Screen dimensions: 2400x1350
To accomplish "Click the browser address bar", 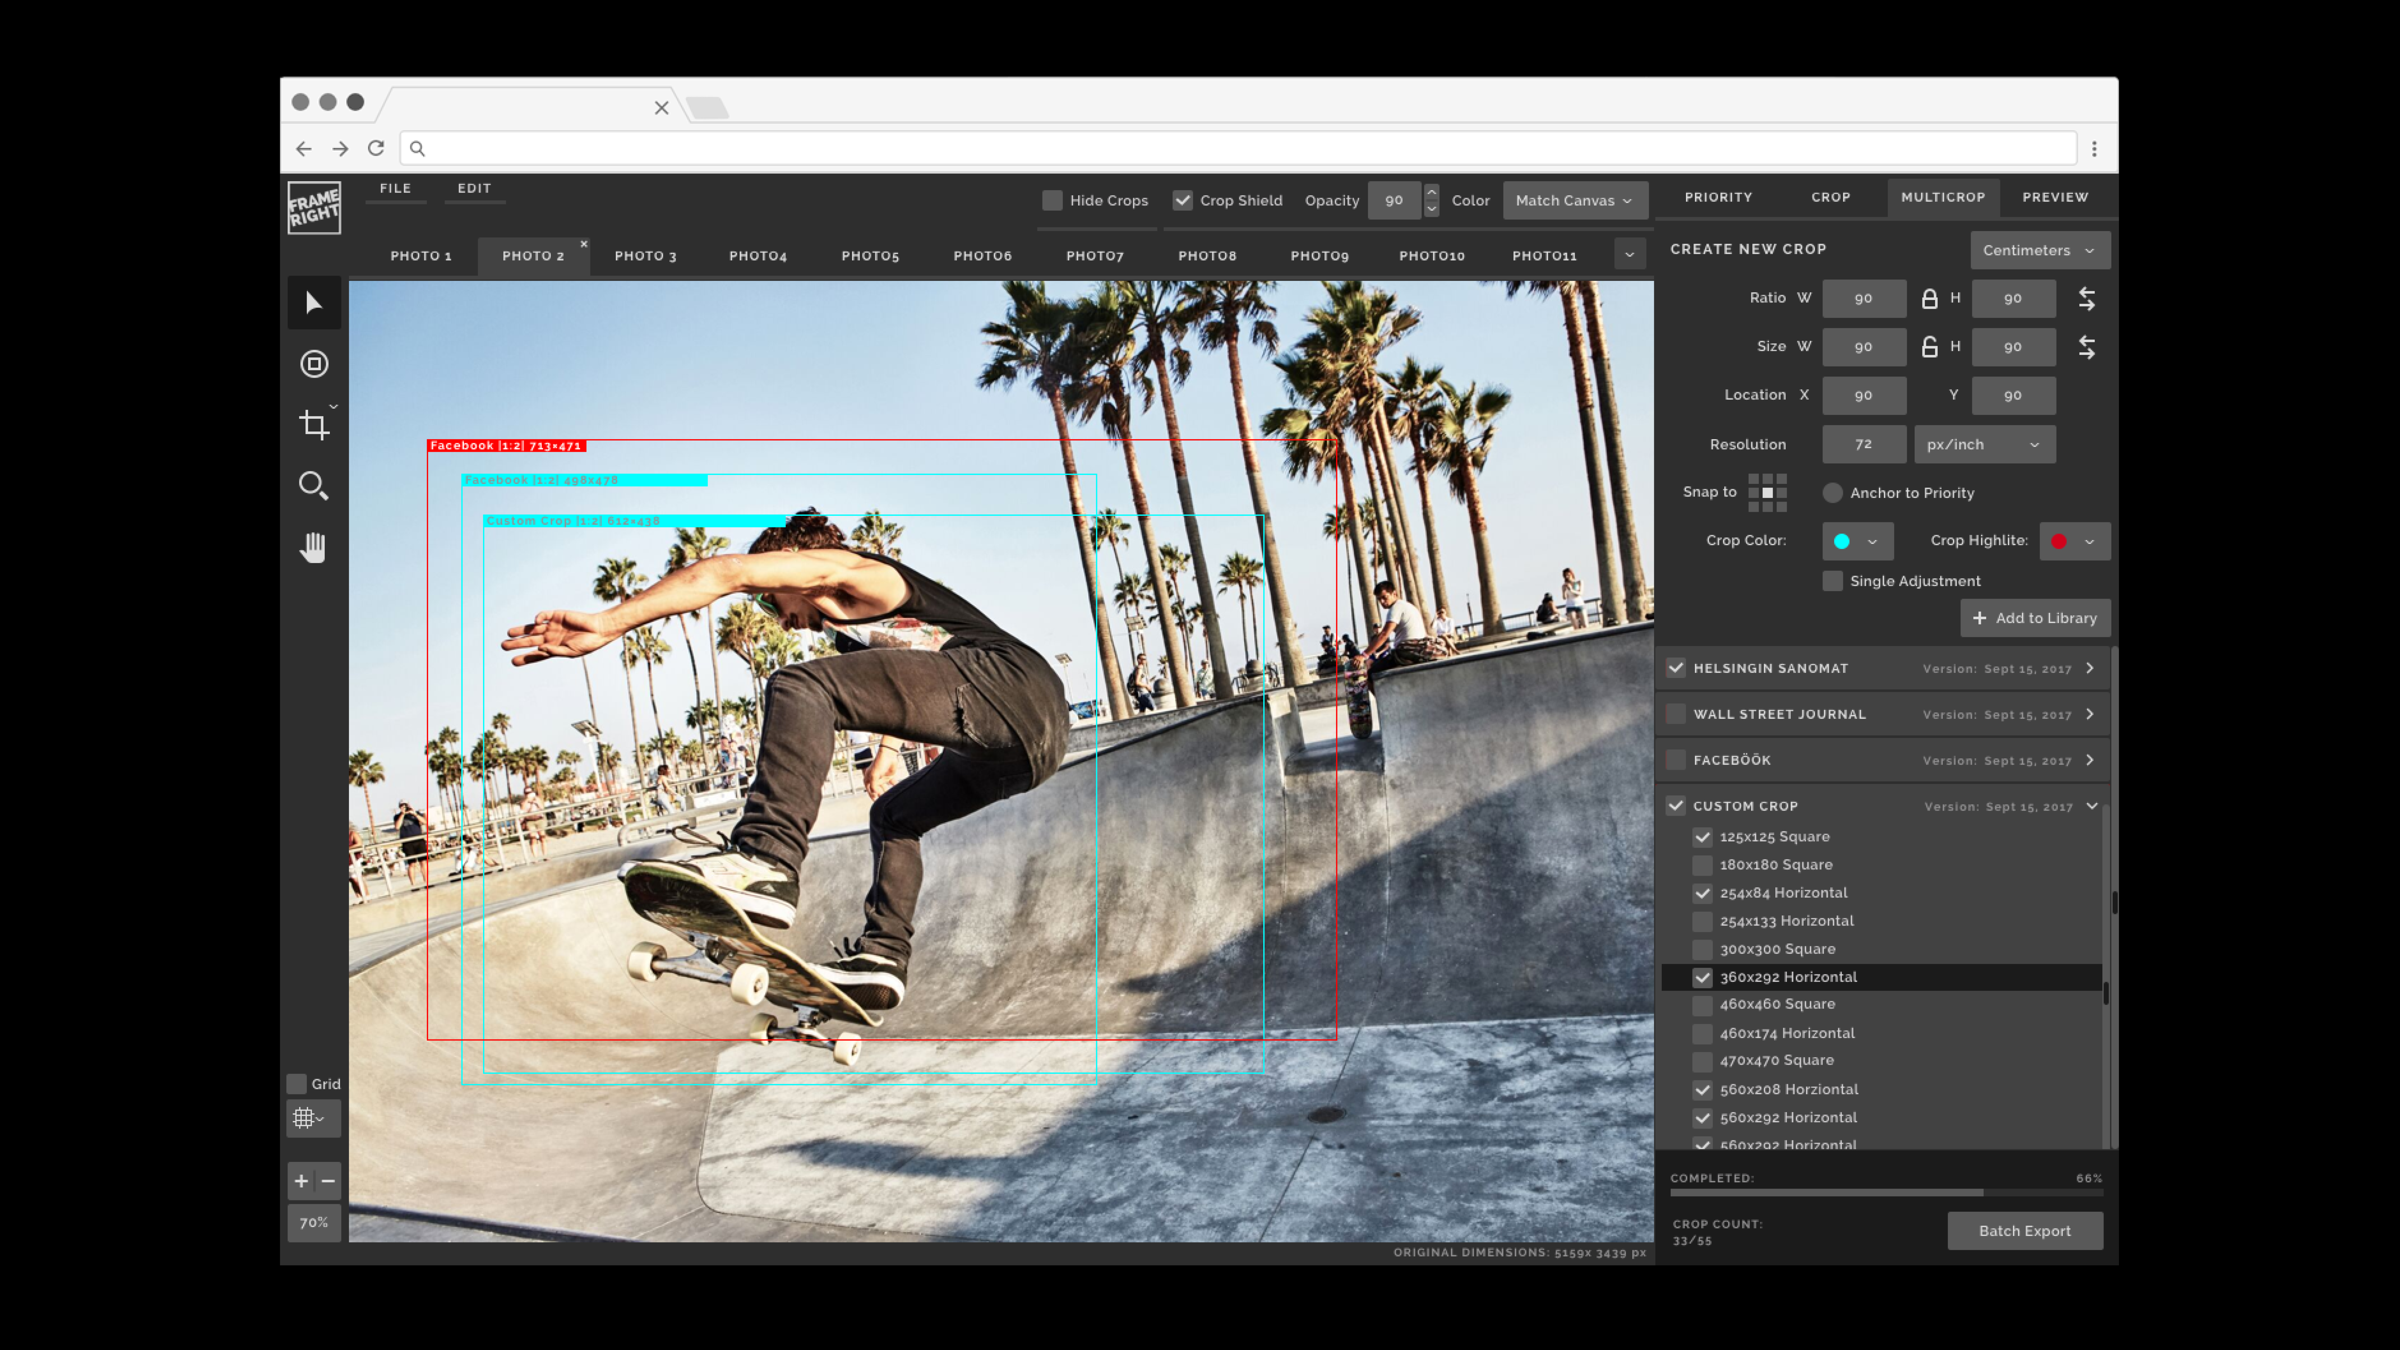I will 1238,148.
